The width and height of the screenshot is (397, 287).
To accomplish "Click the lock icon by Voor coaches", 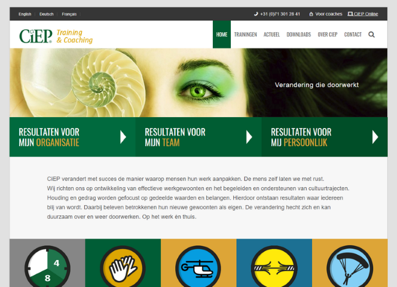I will (311, 14).
